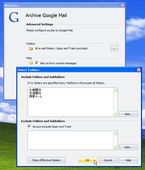Screen dimensions: 145x170
Task: Click the Google G logo icon
Action: coord(14,17)
